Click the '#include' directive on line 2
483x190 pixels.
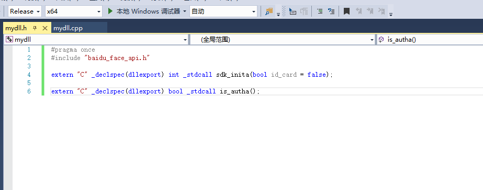coord(65,58)
